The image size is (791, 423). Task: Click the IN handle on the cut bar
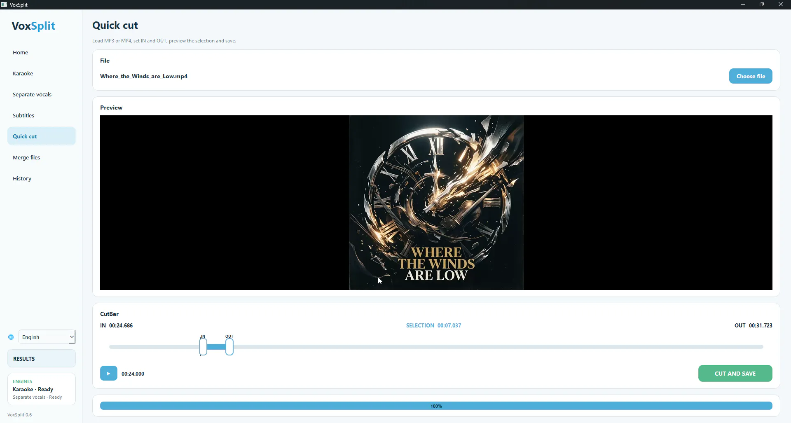[203, 347]
